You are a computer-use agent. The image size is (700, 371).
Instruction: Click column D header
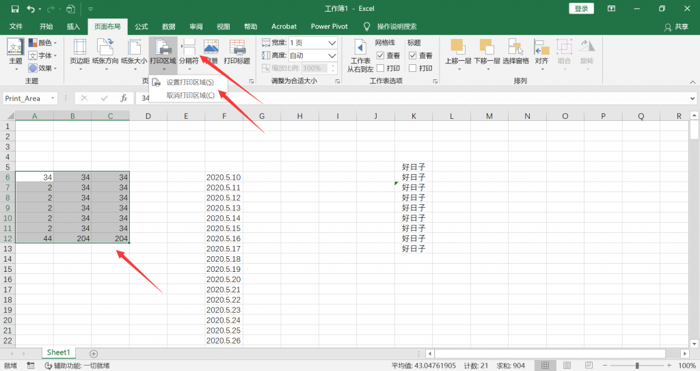148,116
